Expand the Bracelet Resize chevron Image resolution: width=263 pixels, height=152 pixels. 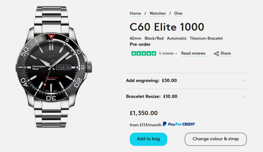[244, 97]
